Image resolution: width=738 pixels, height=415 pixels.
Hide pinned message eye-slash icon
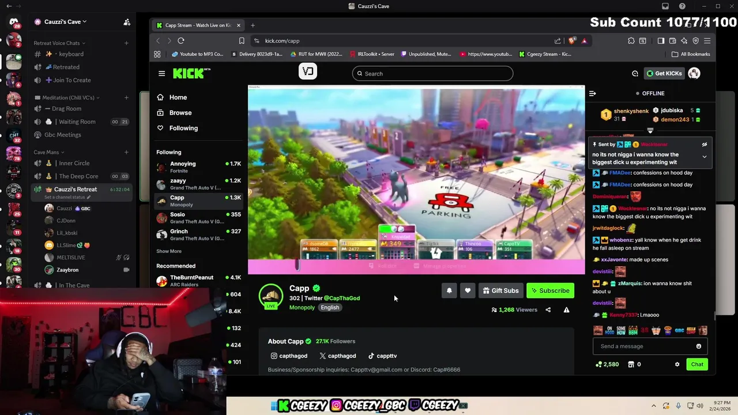tap(704, 145)
